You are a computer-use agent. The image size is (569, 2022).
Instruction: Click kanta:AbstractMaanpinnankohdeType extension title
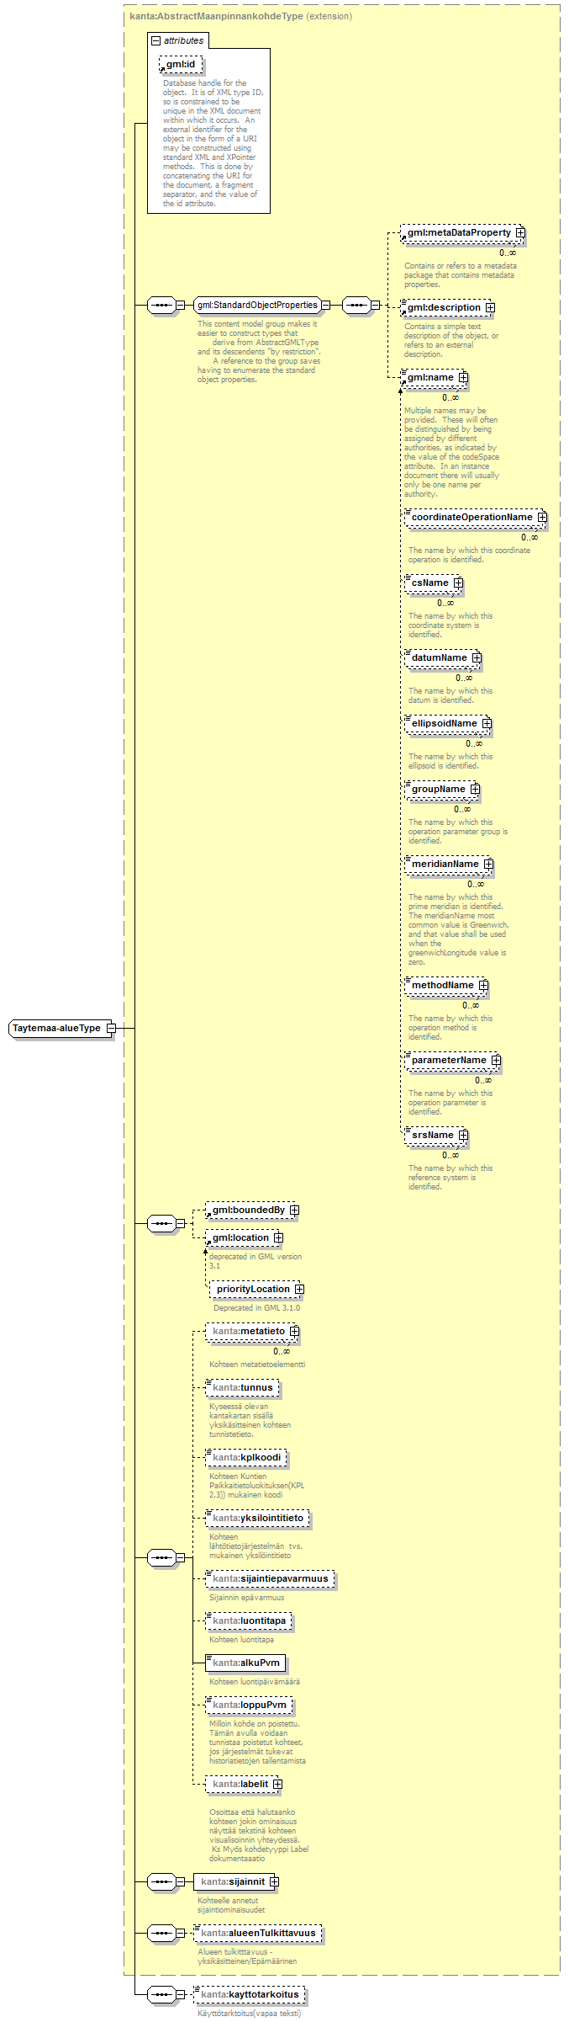point(241,16)
